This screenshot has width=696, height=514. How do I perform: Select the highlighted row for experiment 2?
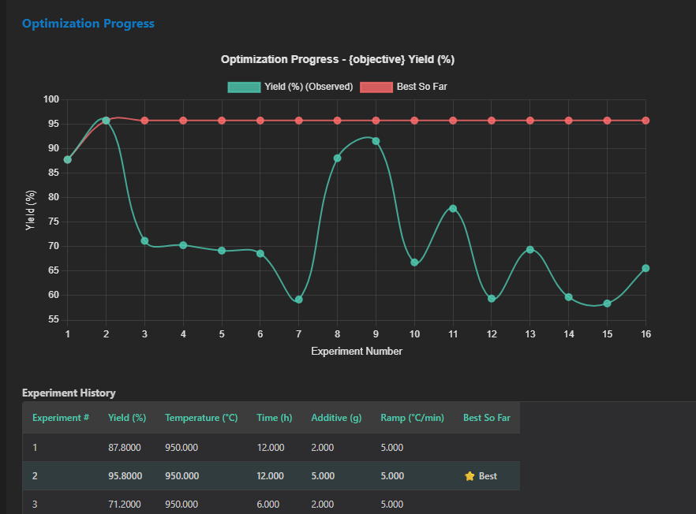coord(237,475)
